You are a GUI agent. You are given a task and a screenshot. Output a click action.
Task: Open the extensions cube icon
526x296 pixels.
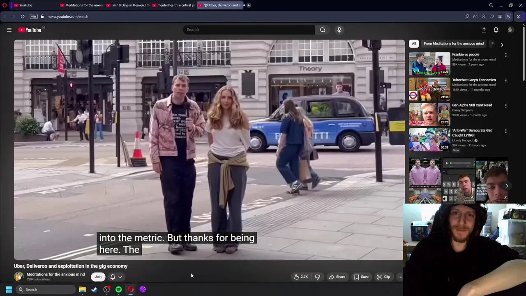519,16
